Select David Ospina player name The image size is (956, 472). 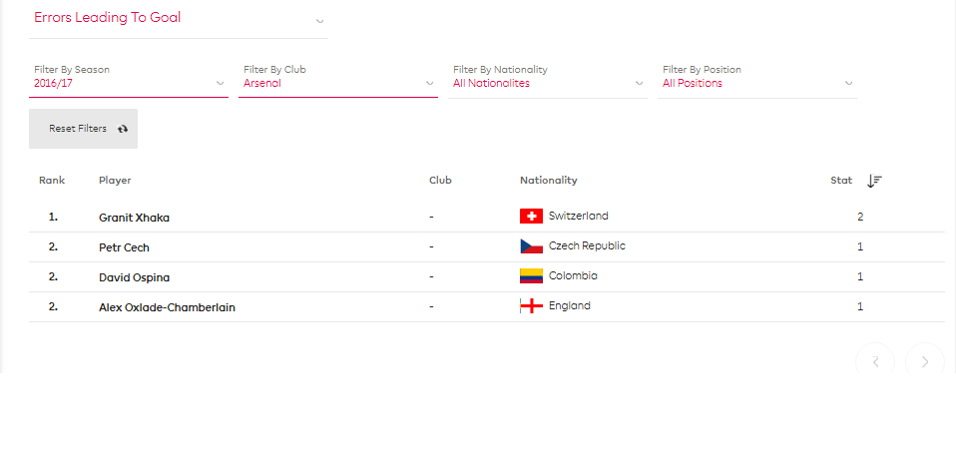click(x=134, y=277)
